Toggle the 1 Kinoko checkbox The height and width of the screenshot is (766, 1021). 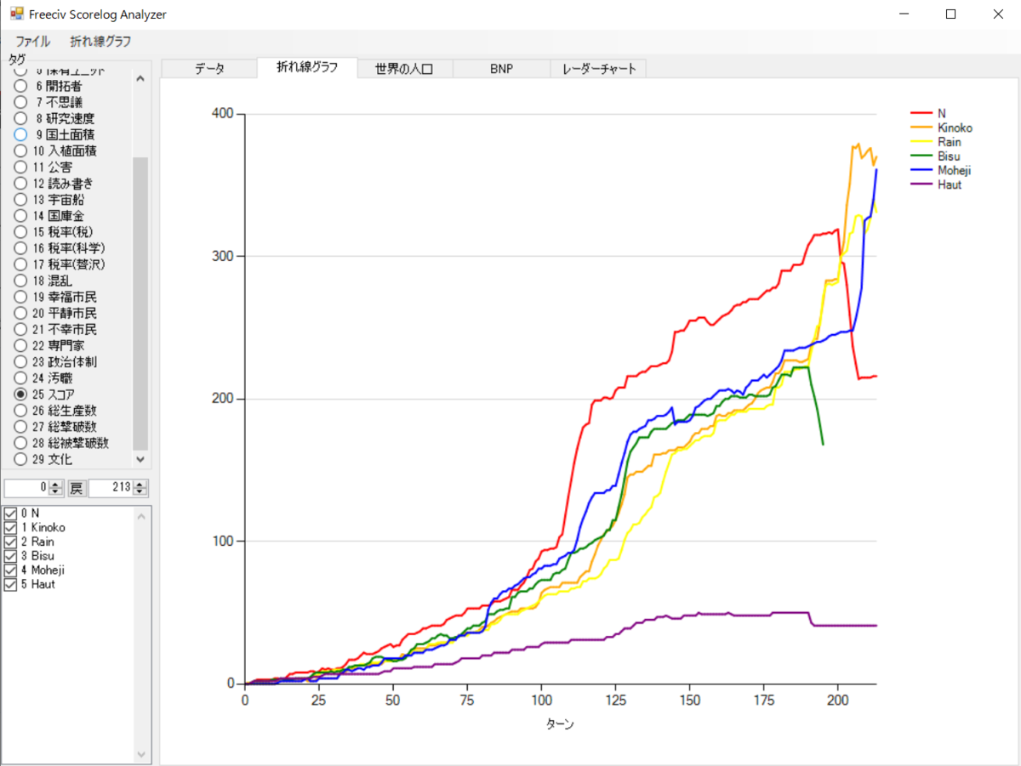point(10,527)
